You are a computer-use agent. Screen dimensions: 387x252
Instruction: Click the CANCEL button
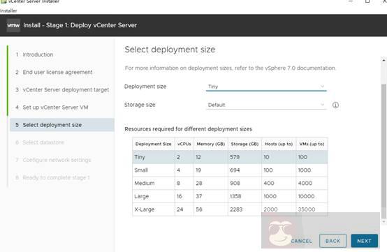(x=301, y=241)
